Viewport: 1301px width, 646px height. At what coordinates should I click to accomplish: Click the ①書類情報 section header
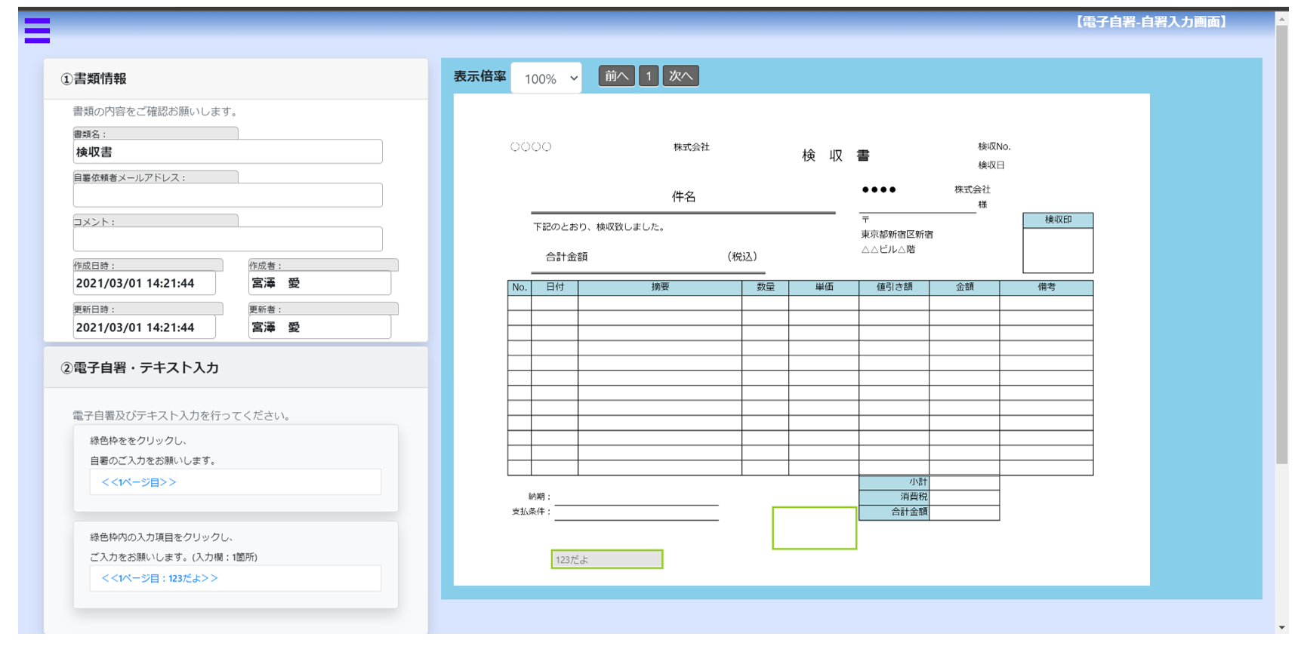[236, 78]
